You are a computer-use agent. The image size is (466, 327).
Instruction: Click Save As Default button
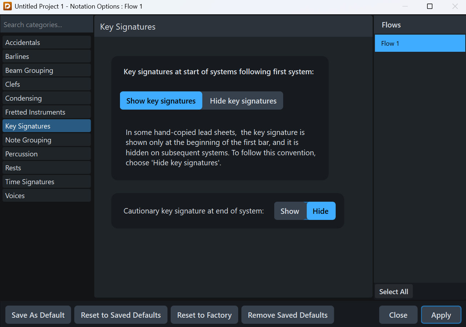(x=38, y=315)
